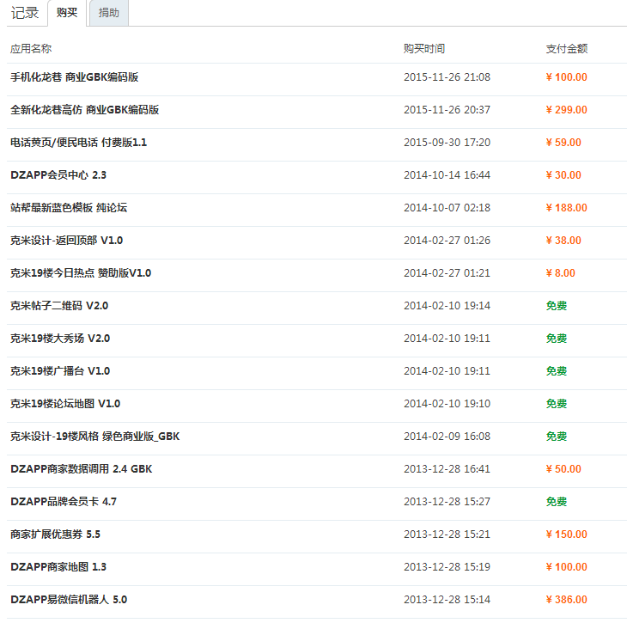The width and height of the screenshot is (627, 623).
Task: Select purchase time 2015-11-26 20:37
Action: pos(447,110)
